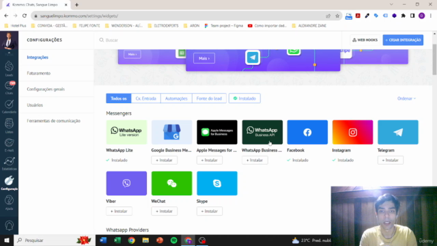Open the WhatsApp Lite integration tile
This screenshot has height=246, width=437.
coord(126,132)
